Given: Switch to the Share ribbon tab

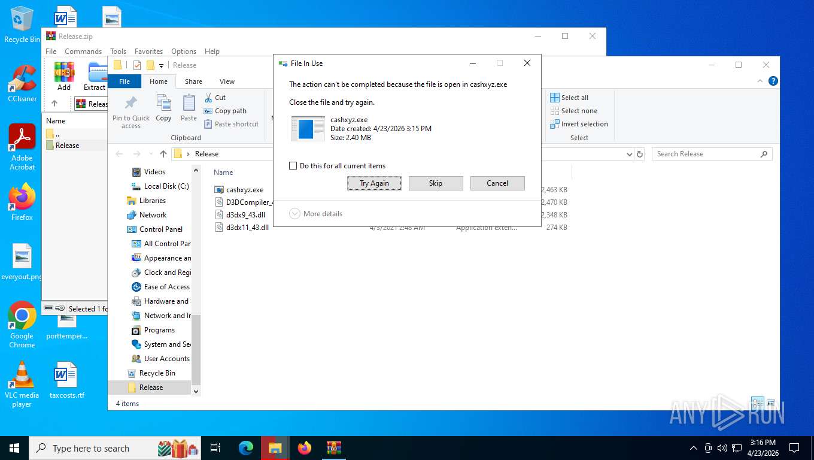Looking at the screenshot, I should click(193, 81).
